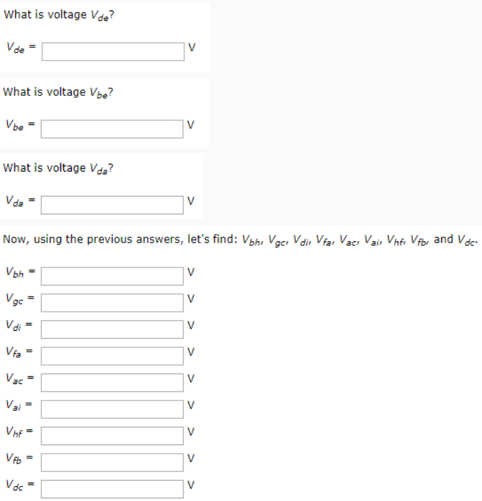Image resolution: width=482 pixels, height=501 pixels.
Task: Focus the Vai input box
Action: tap(112, 409)
